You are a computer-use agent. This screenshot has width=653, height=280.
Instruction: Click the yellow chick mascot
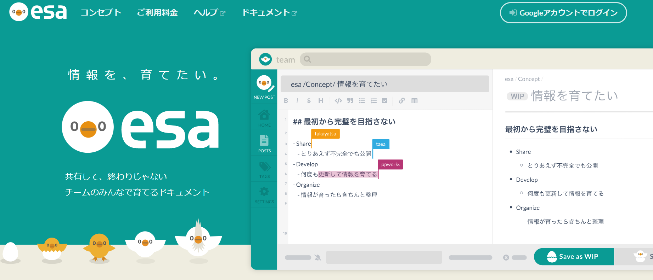(99, 247)
